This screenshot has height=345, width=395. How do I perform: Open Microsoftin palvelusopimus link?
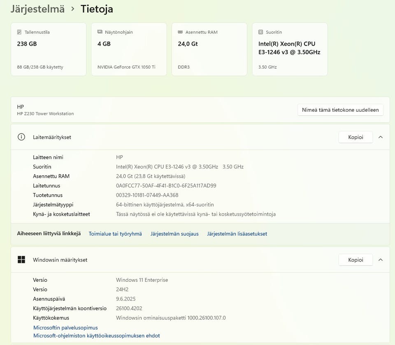click(x=65, y=328)
